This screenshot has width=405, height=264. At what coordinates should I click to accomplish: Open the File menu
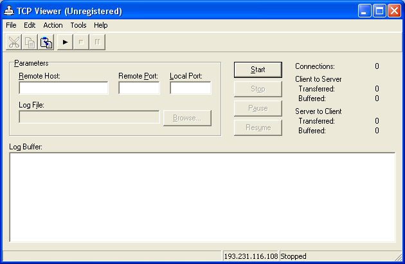click(x=11, y=25)
